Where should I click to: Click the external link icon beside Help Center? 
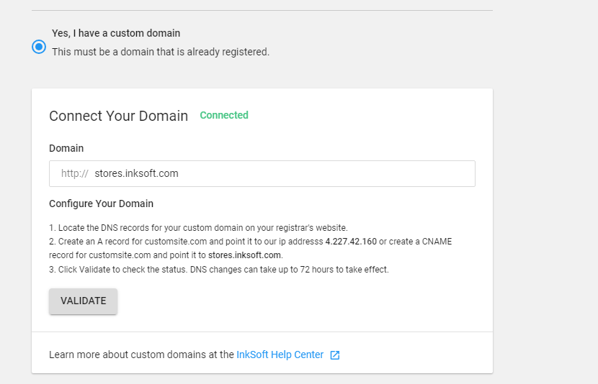334,355
